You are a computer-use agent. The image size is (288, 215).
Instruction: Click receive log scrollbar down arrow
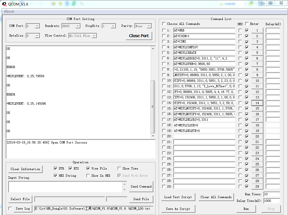[153, 136]
